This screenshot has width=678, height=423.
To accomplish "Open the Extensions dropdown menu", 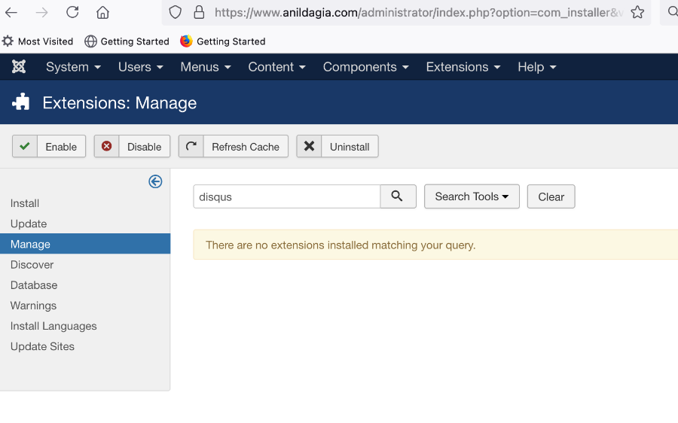I will 463,67.
